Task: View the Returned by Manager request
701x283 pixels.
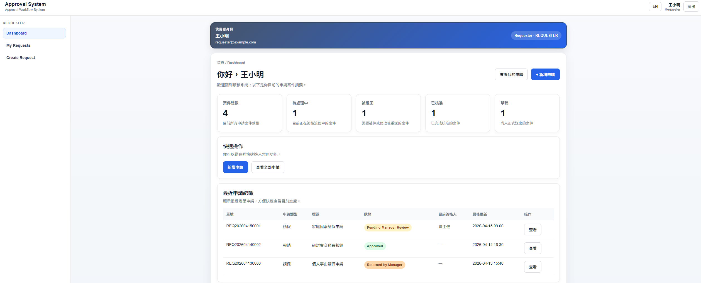Action: click(x=532, y=267)
